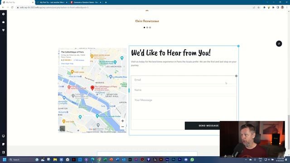Screen dimensions: 290x163
Task: Click the top add-element icon in left sidebar
Action: [3, 14]
